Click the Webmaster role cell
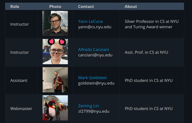The image size is (192, 123). click(21, 109)
